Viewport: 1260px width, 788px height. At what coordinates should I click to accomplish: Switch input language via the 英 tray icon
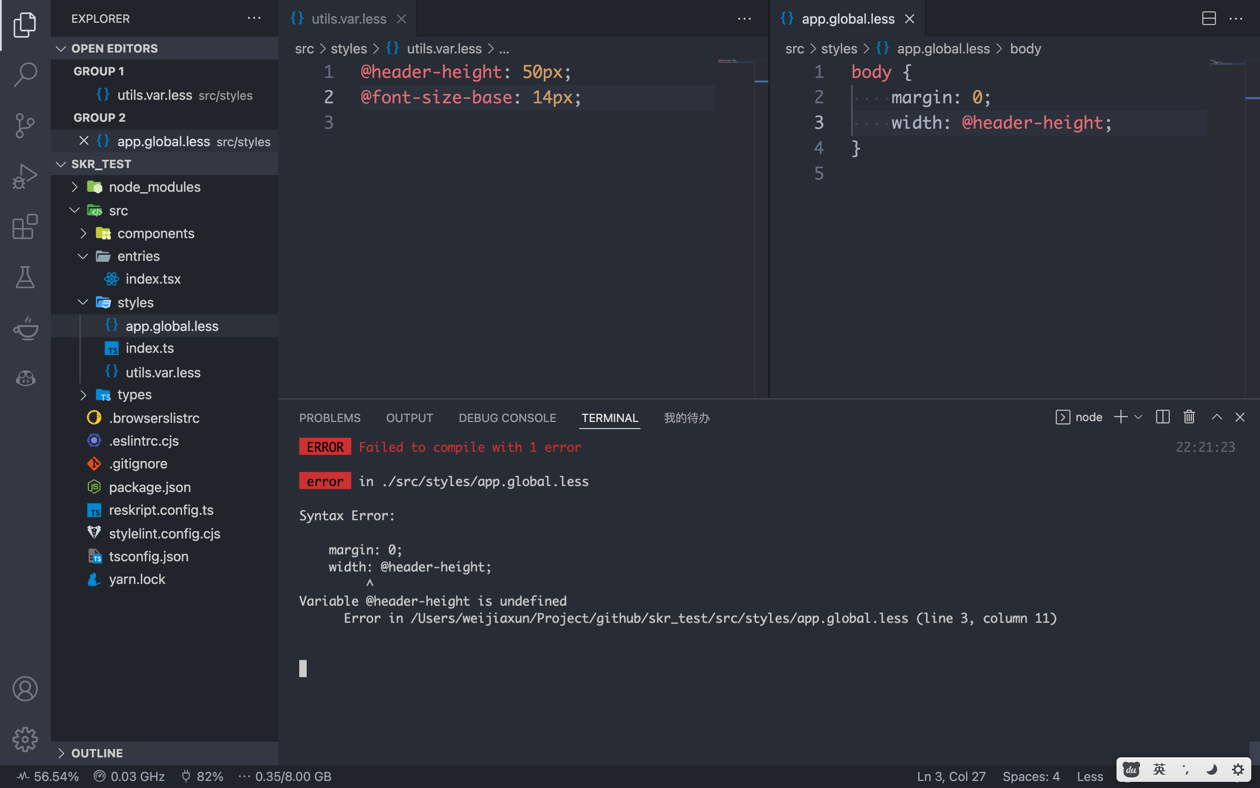(1158, 769)
